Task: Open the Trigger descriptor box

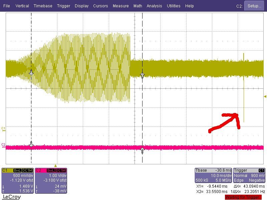Action: [249, 175]
